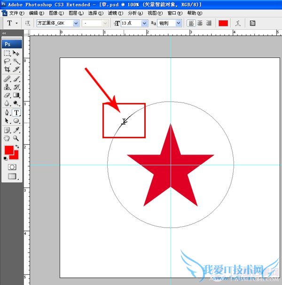Pick the Lasso tool
This screenshot has width=282, height=285.
(7, 61)
